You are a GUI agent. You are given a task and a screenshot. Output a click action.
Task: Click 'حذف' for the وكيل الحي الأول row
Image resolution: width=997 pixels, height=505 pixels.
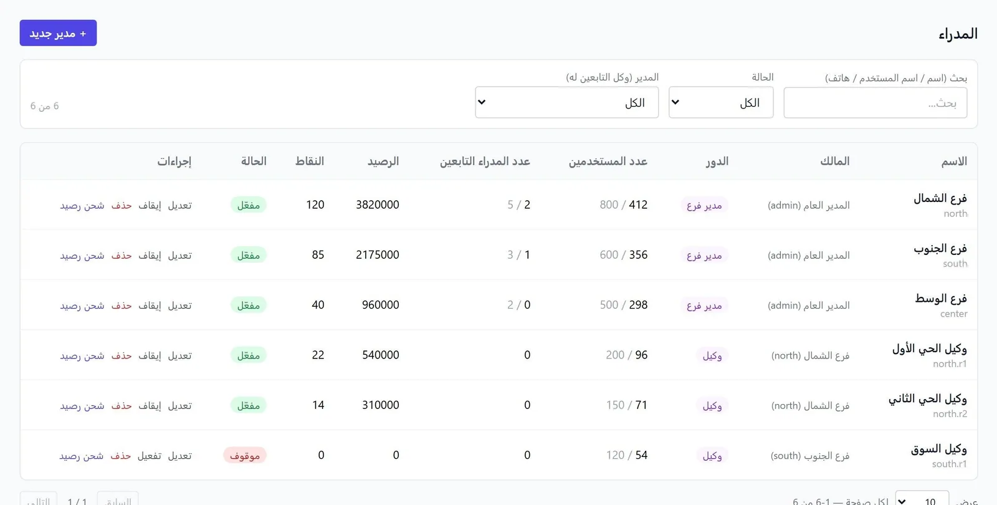(x=122, y=355)
